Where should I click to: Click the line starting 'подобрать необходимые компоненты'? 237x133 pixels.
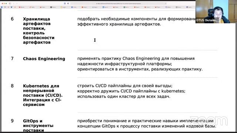point(137,19)
